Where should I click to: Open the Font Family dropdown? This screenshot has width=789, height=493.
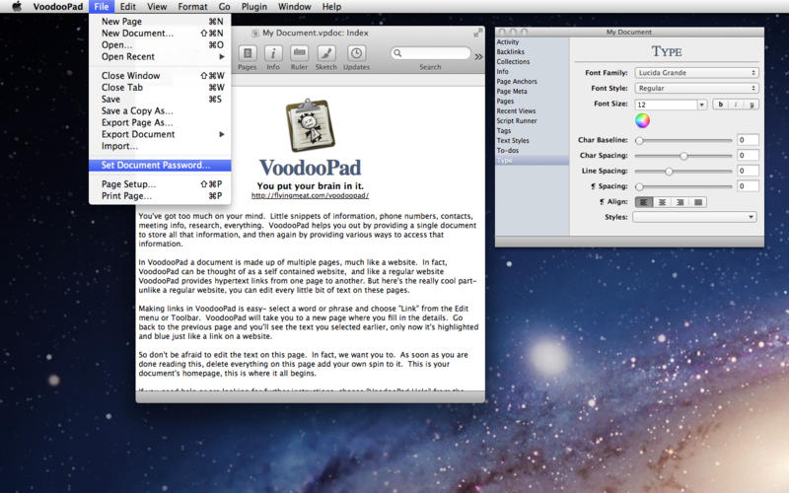[x=696, y=72]
